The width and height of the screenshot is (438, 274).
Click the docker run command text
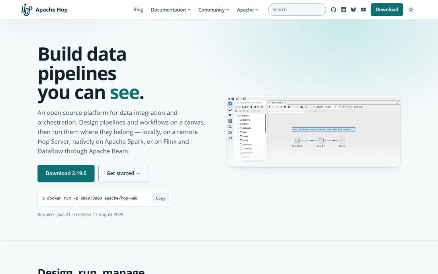[x=92, y=198]
